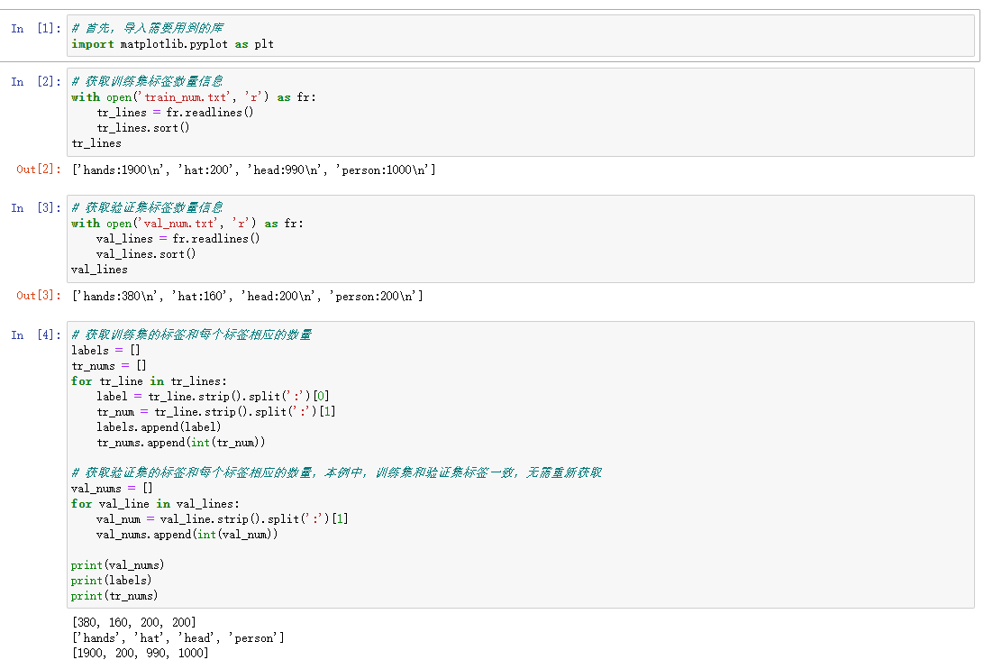
Task: Click the long second comment in cell 4
Action: click(x=336, y=472)
